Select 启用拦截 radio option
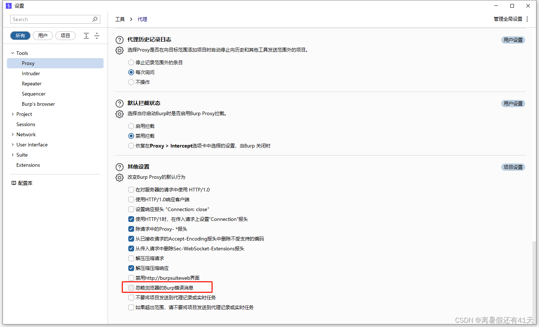 tap(131, 126)
